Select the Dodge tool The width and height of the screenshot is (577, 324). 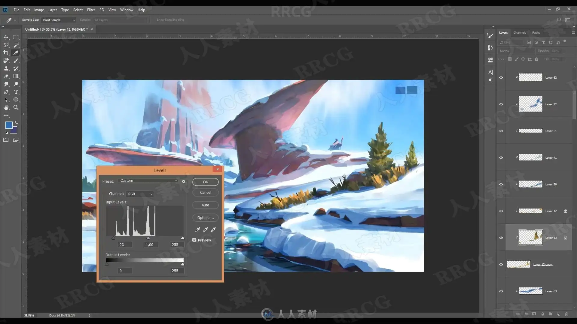(x=16, y=84)
